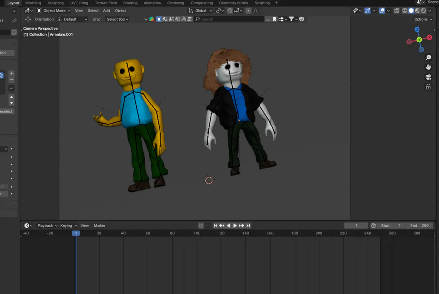The height and width of the screenshot is (294, 439).
Task: Switch to wireframe viewport shading
Action: pos(404,11)
